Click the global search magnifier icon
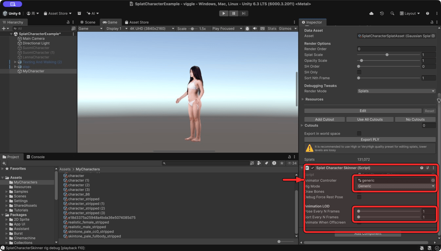This screenshot has width=441, height=251. pyautogui.click(x=392, y=13)
